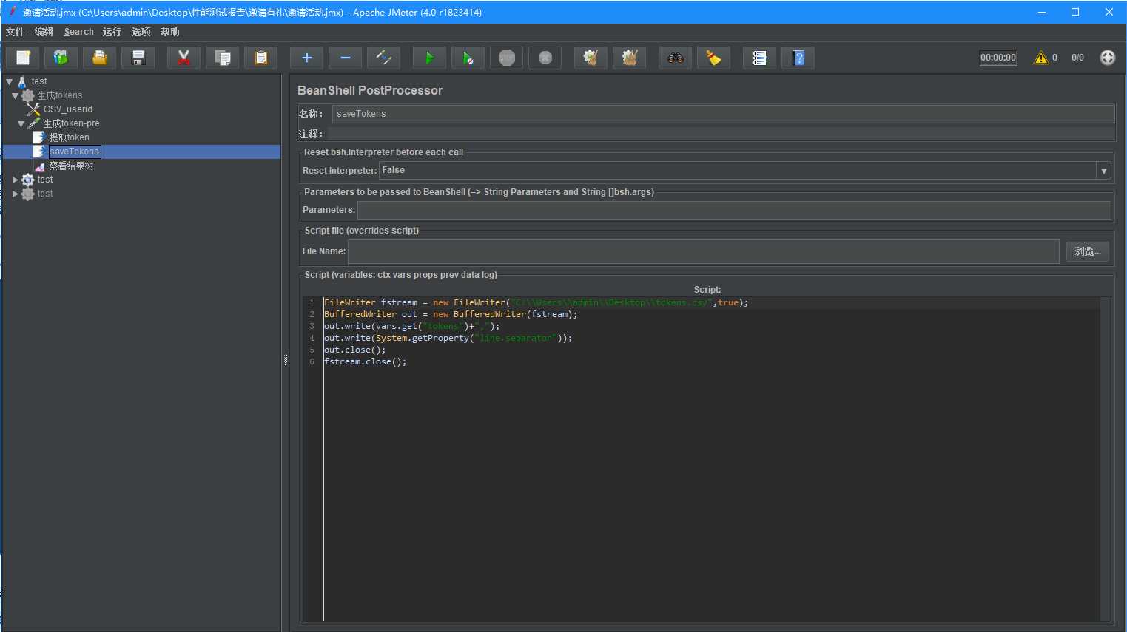The height and width of the screenshot is (632, 1127).
Task: Open the Templates icon in toolbar
Action: [x=61, y=58]
